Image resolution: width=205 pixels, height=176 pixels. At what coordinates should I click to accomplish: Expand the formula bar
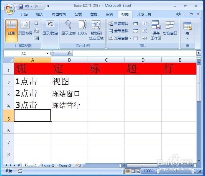click(199, 53)
